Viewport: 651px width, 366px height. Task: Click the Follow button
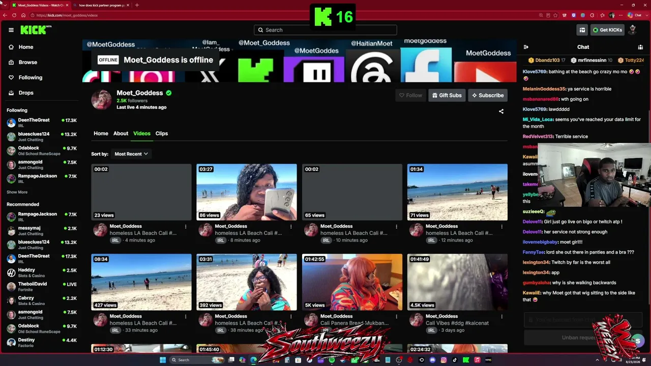[410, 96]
